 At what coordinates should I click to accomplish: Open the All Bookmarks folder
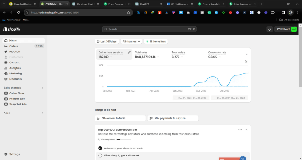click(289, 20)
